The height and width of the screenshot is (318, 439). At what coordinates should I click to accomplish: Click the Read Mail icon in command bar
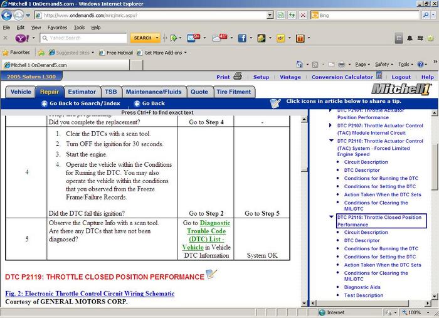(x=331, y=65)
